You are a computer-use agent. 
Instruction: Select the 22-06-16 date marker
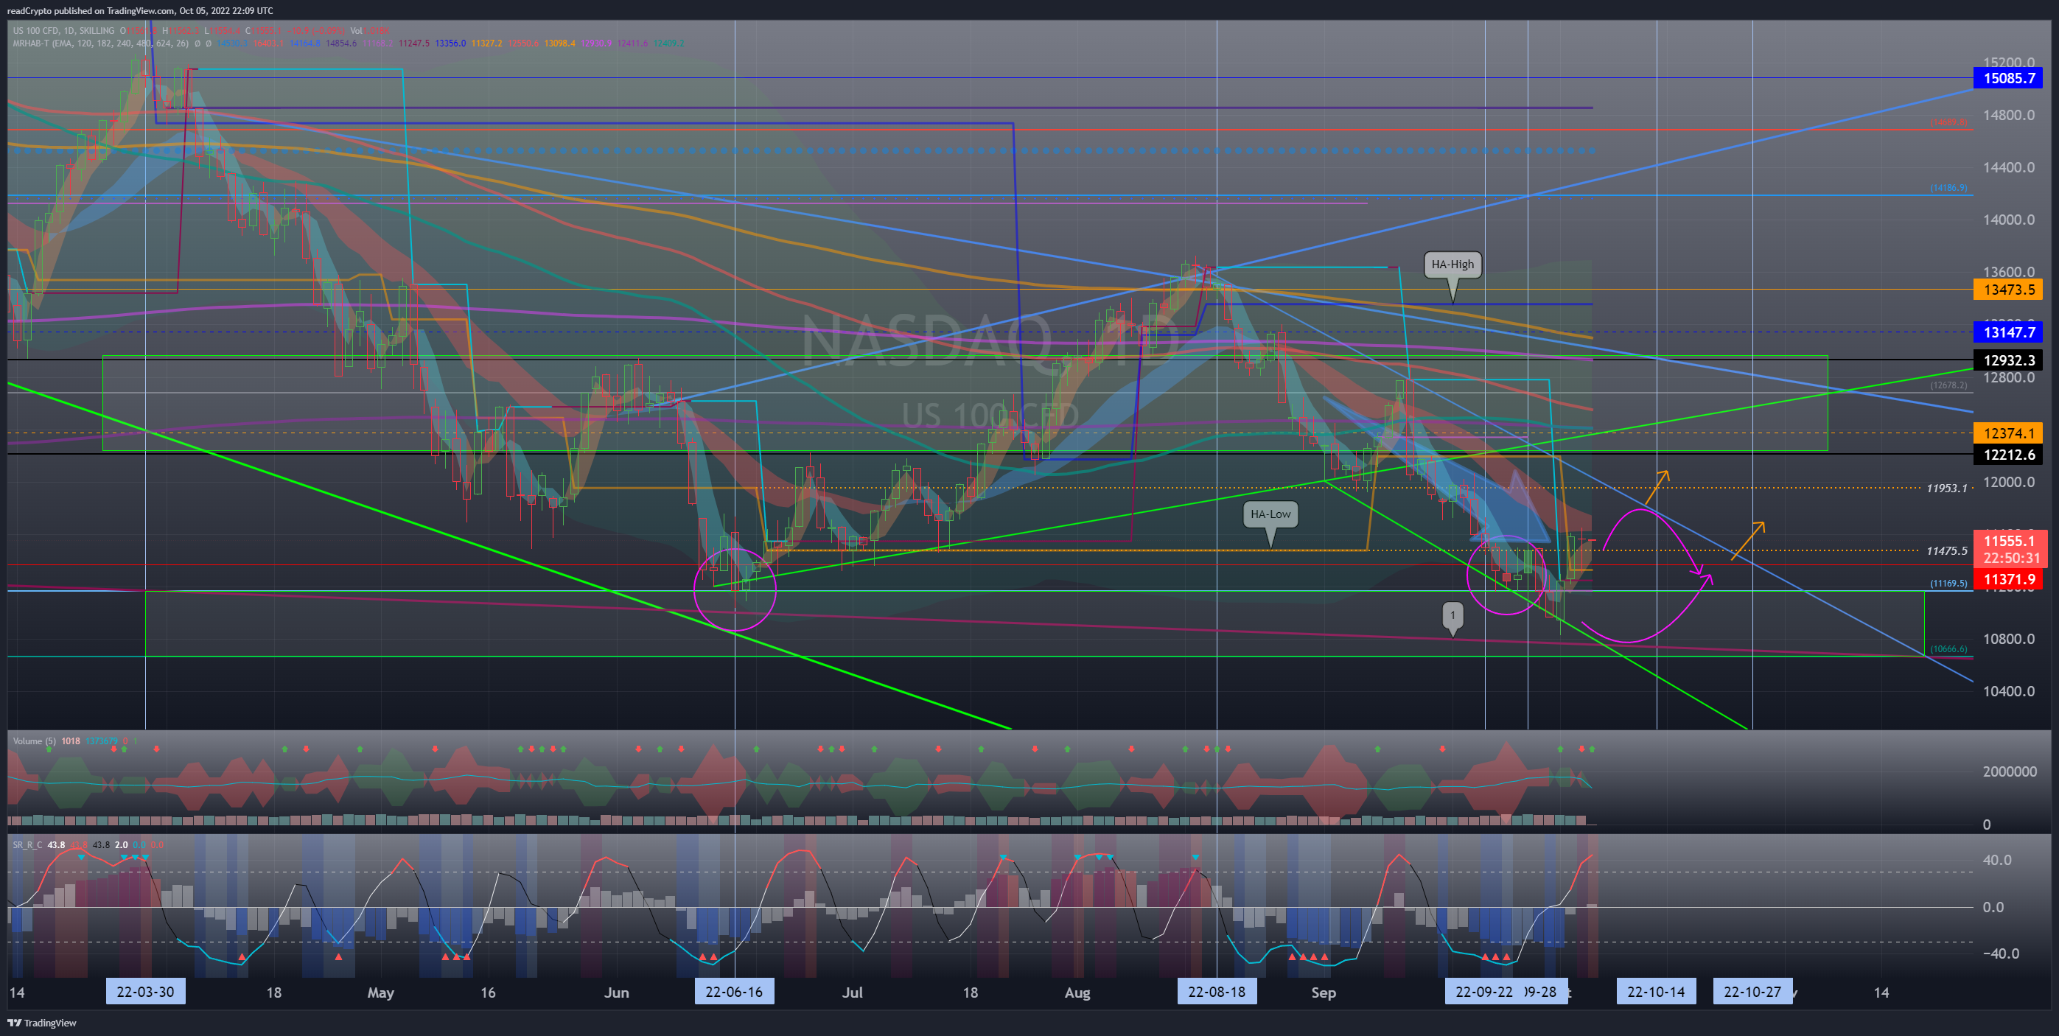[x=734, y=992]
